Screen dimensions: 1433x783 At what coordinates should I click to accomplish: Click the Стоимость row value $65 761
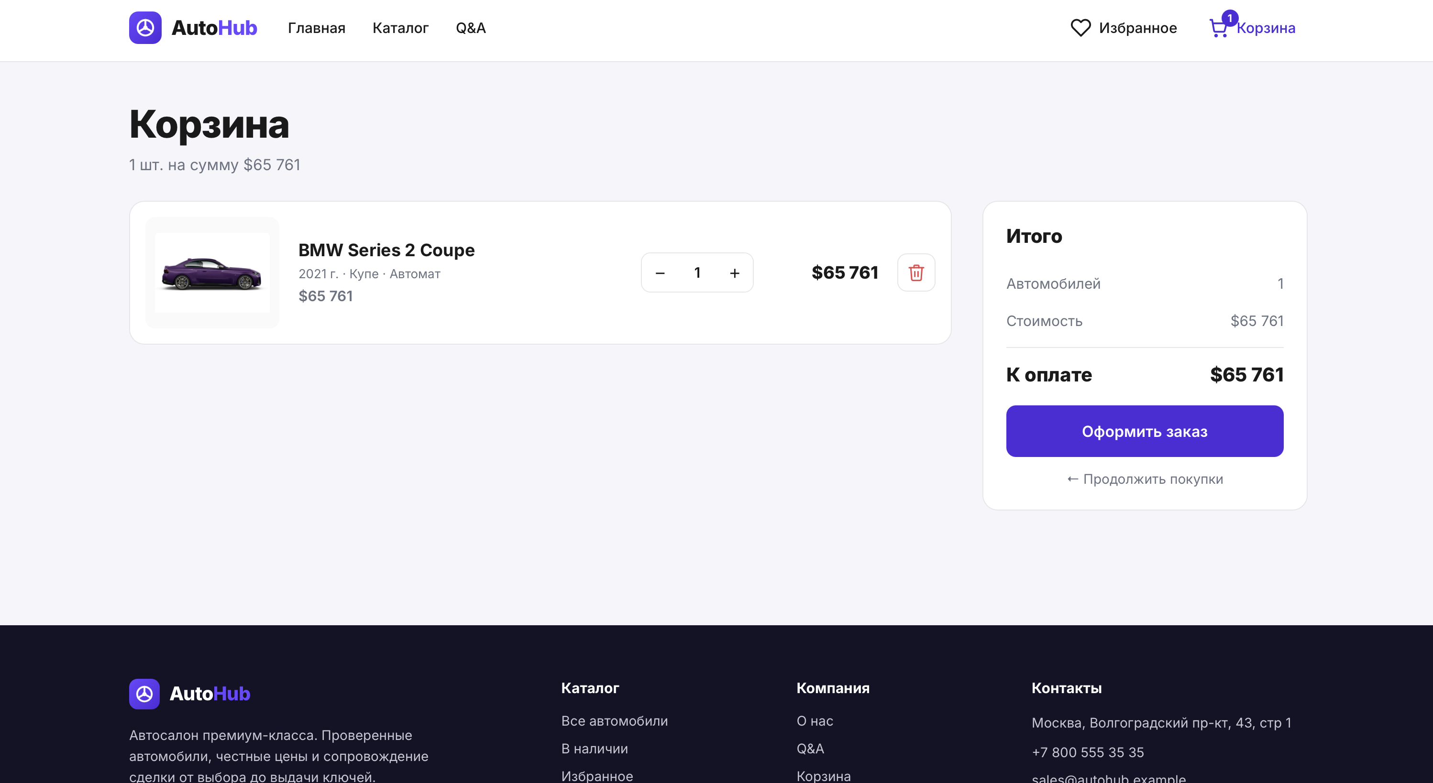[1257, 321]
